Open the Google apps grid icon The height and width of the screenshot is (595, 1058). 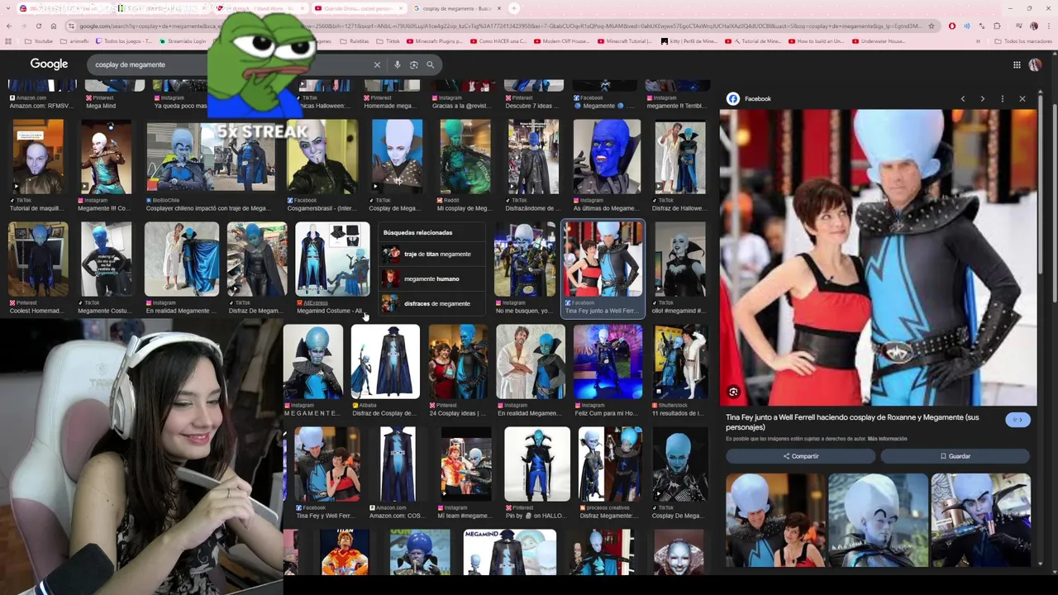(x=1017, y=64)
